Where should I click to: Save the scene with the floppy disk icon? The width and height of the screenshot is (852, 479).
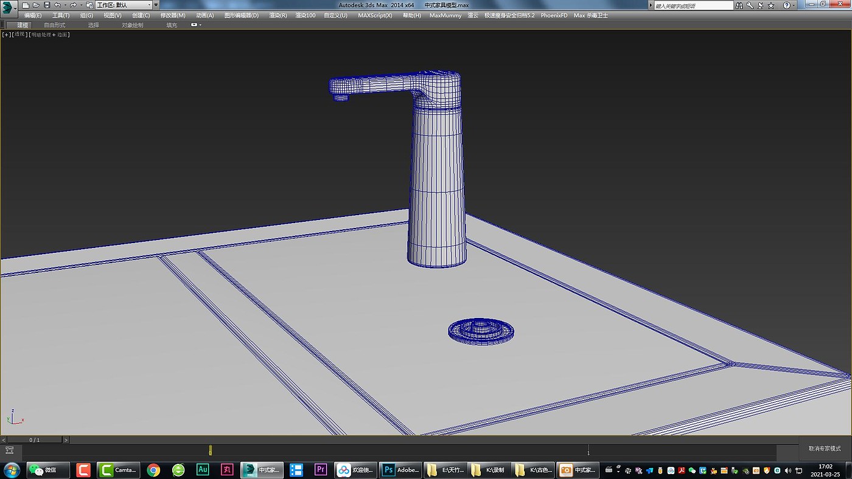pyautogui.click(x=47, y=5)
